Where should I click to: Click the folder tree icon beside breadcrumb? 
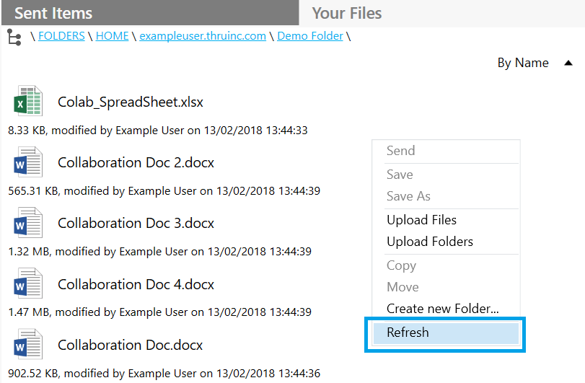[14, 38]
